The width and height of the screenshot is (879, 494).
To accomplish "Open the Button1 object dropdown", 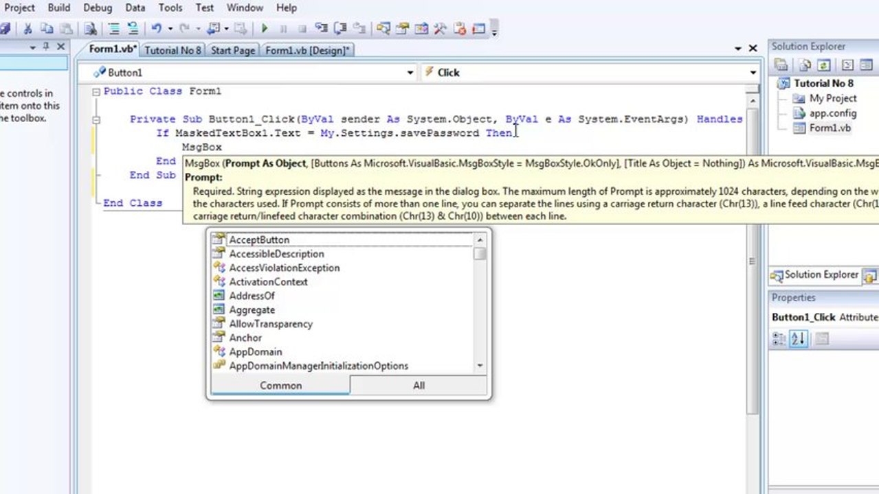I will coord(410,73).
